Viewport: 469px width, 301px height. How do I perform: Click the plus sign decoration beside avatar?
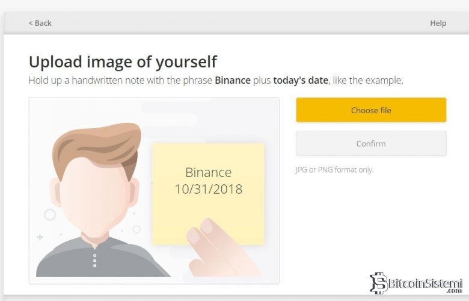coord(40,238)
